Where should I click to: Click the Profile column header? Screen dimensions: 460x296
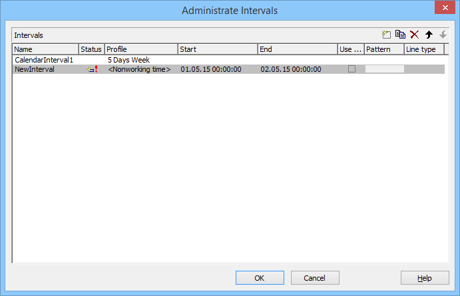pos(141,49)
